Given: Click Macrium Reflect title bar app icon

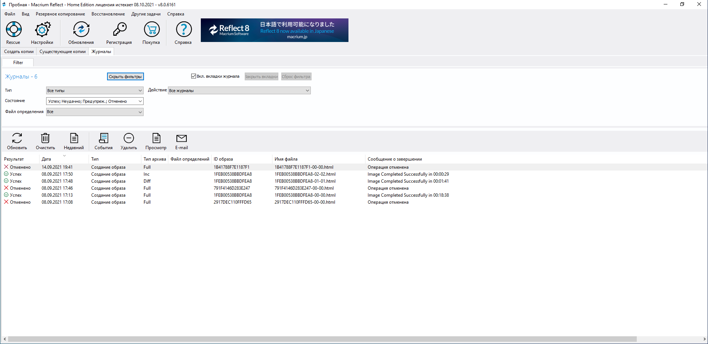Looking at the screenshot, I should (x=4, y=4).
